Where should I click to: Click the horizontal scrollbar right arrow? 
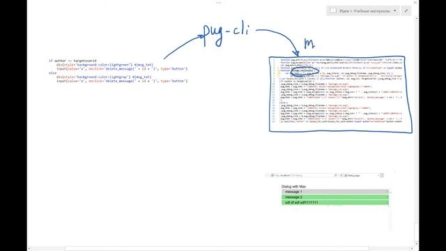(x=412, y=249)
